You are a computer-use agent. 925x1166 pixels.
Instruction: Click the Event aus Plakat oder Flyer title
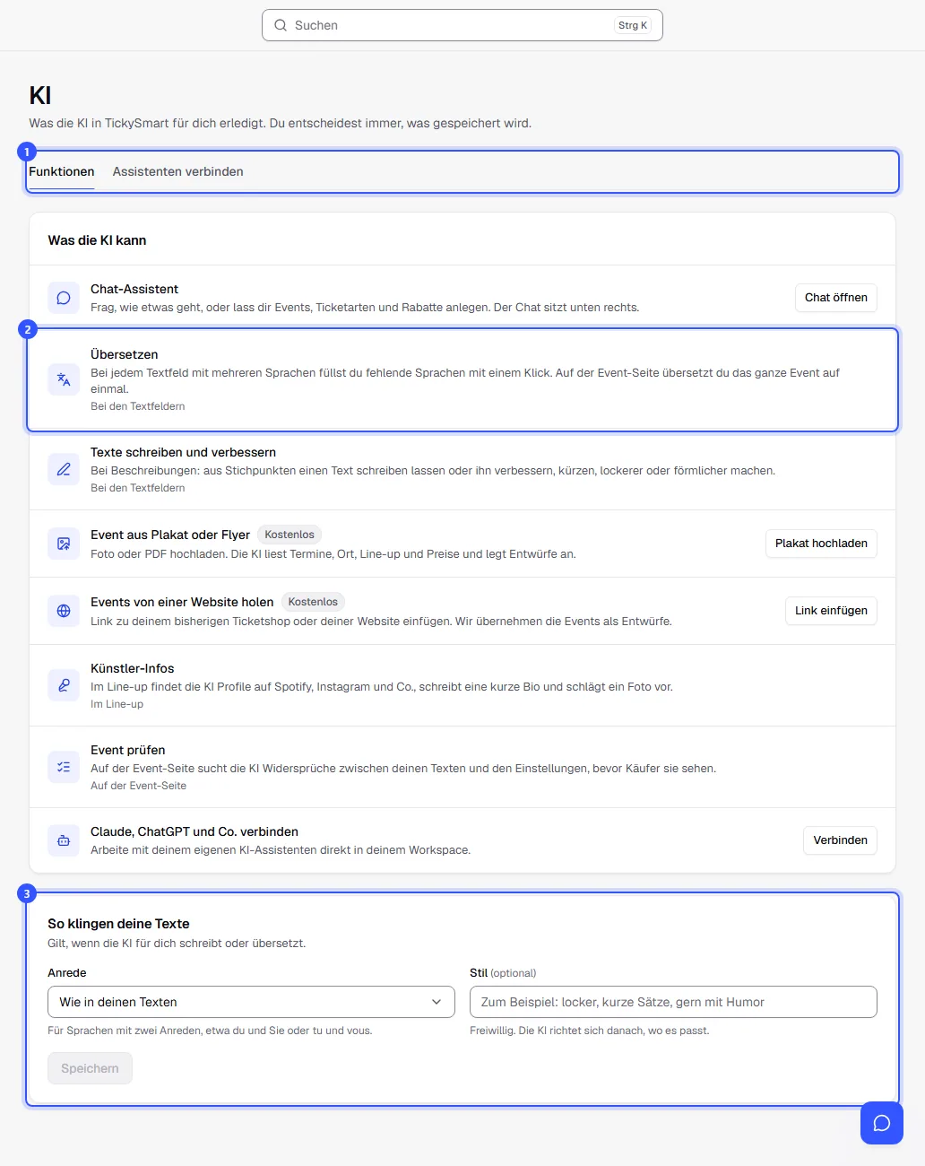point(170,535)
